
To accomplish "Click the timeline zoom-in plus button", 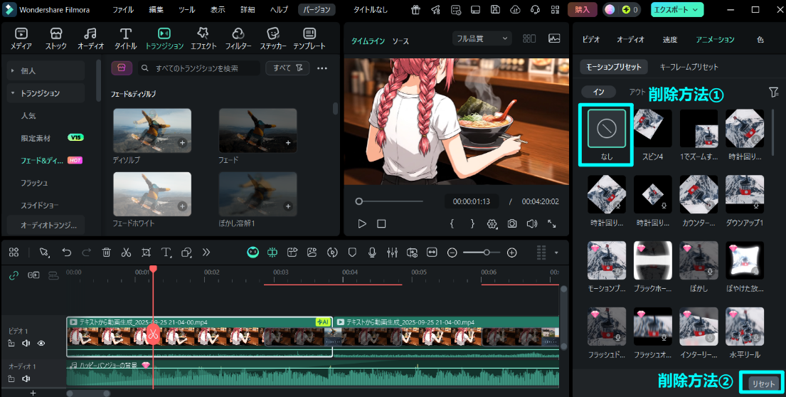I will coord(512,253).
